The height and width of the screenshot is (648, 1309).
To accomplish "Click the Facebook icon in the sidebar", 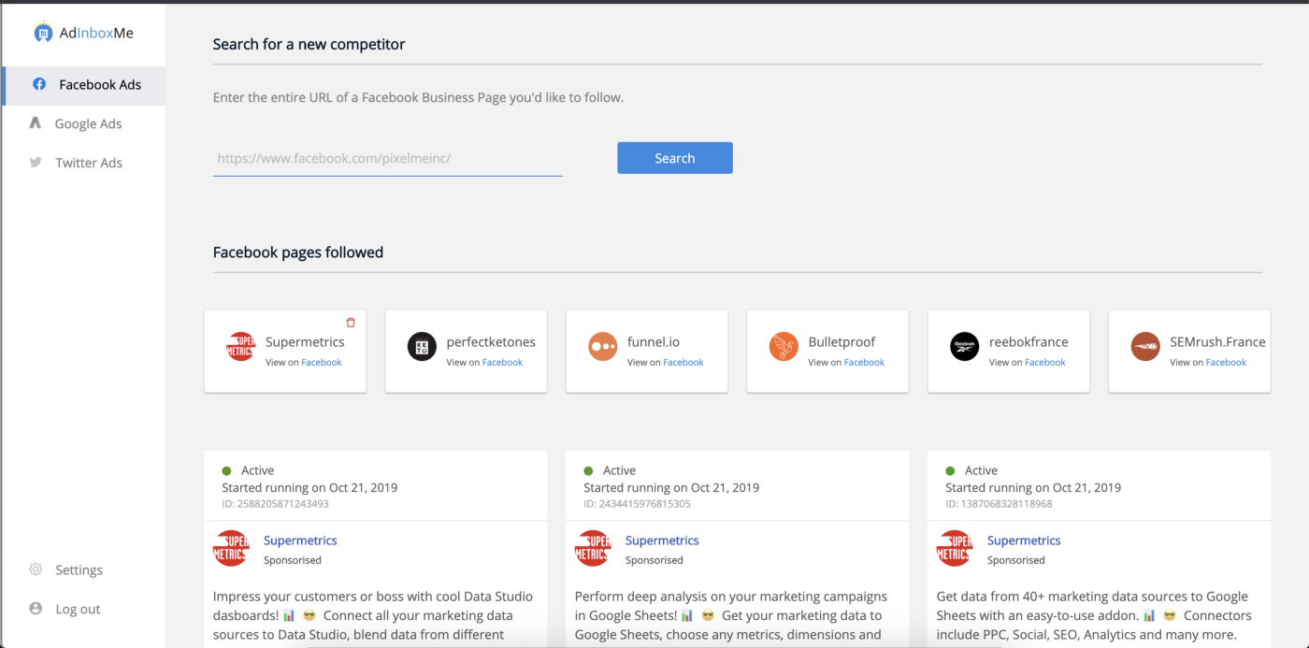I will point(39,84).
